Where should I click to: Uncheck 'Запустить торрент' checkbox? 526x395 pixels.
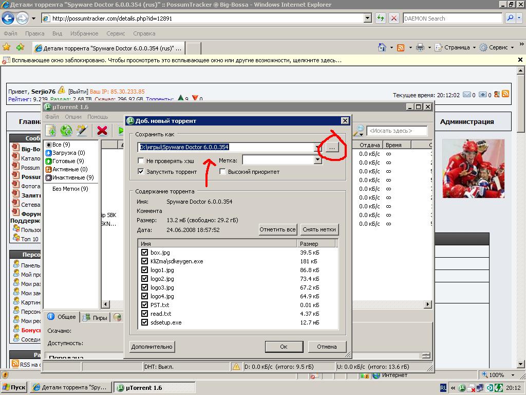tap(141, 172)
